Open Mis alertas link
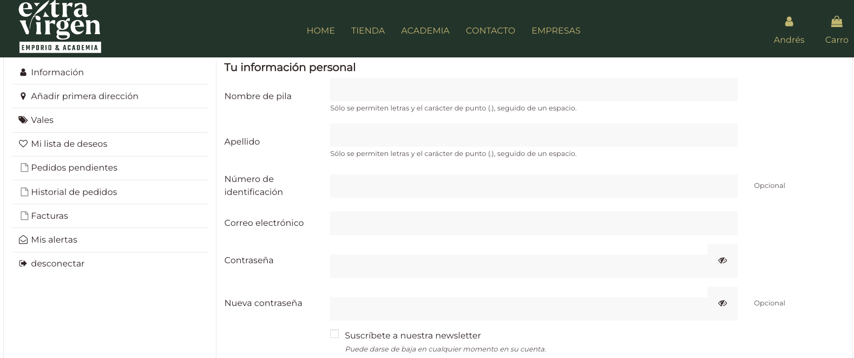 click(x=110, y=239)
